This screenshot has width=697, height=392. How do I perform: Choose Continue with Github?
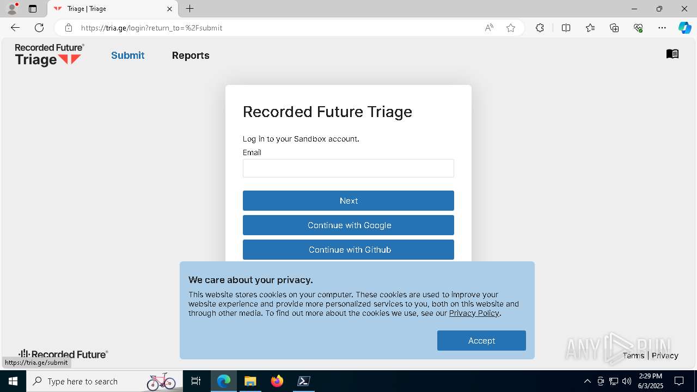(348, 249)
